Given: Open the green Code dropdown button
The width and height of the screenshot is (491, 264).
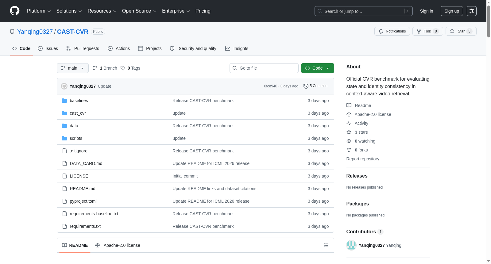Looking at the screenshot, I should (318, 68).
